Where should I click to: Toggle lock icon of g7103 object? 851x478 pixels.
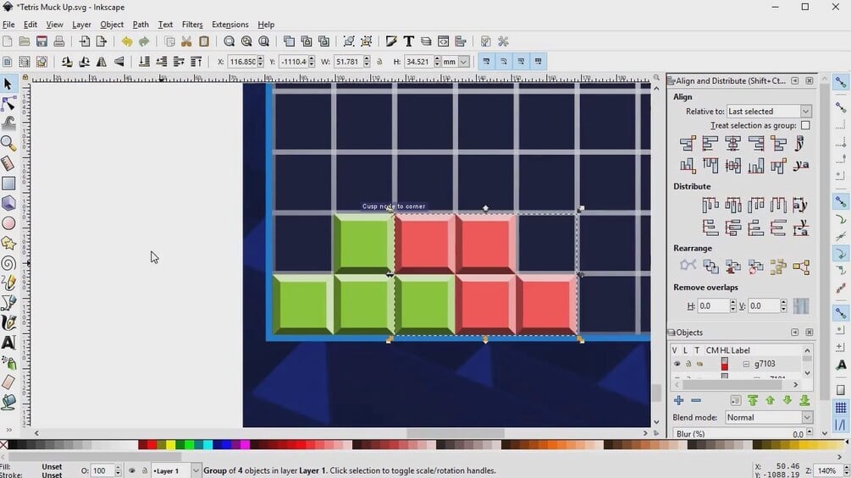(x=688, y=364)
